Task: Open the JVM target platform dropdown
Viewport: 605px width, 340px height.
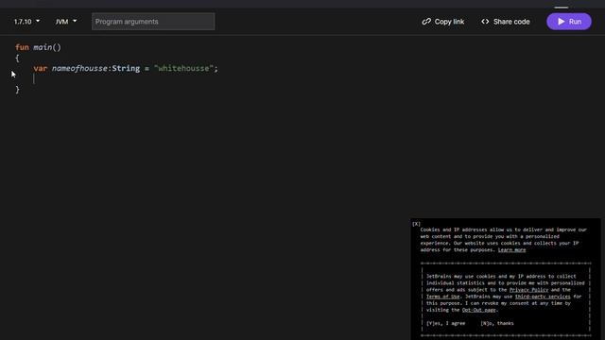Action: 65,22
